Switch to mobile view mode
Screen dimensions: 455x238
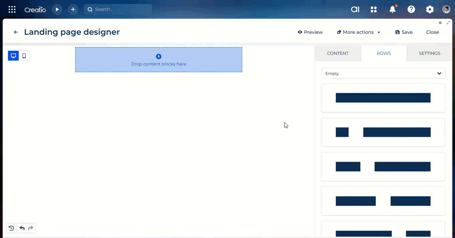(24, 56)
